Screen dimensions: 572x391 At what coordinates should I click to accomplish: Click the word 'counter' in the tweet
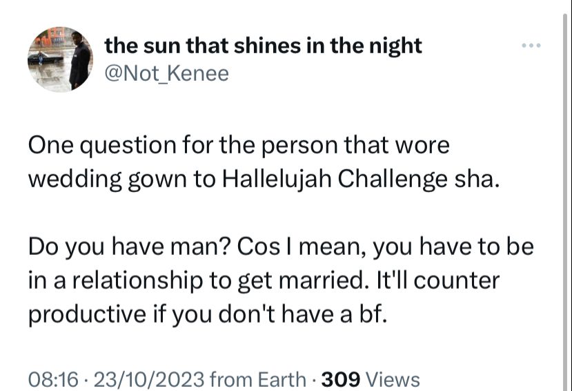click(x=456, y=280)
